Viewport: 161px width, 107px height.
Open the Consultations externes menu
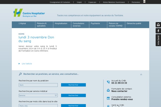coord(80,25)
